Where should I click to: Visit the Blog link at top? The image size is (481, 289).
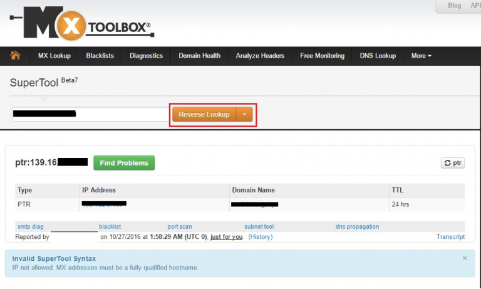[x=454, y=6]
